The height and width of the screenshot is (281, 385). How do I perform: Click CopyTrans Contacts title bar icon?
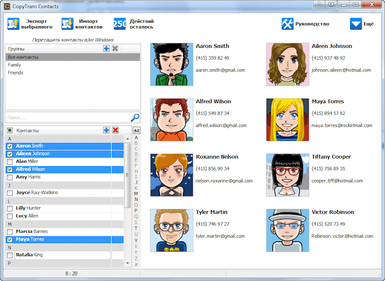click(x=7, y=7)
